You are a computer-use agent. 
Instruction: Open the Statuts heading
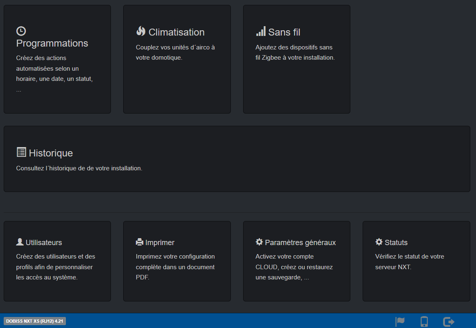click(396, 243)
